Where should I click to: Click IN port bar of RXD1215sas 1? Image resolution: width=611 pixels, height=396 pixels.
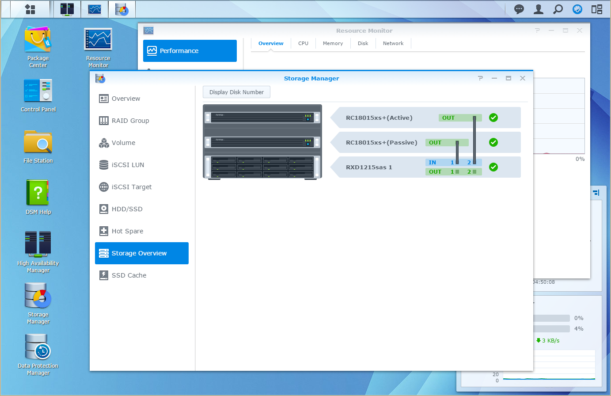[x=453, y=163]
